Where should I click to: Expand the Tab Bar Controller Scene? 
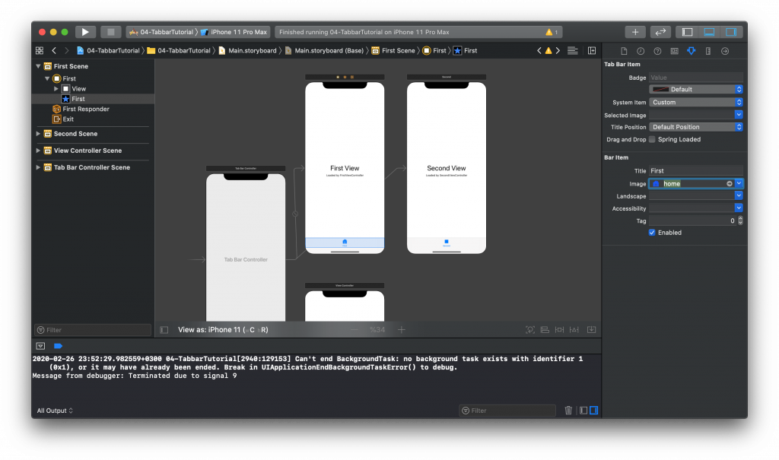[38, 167]
